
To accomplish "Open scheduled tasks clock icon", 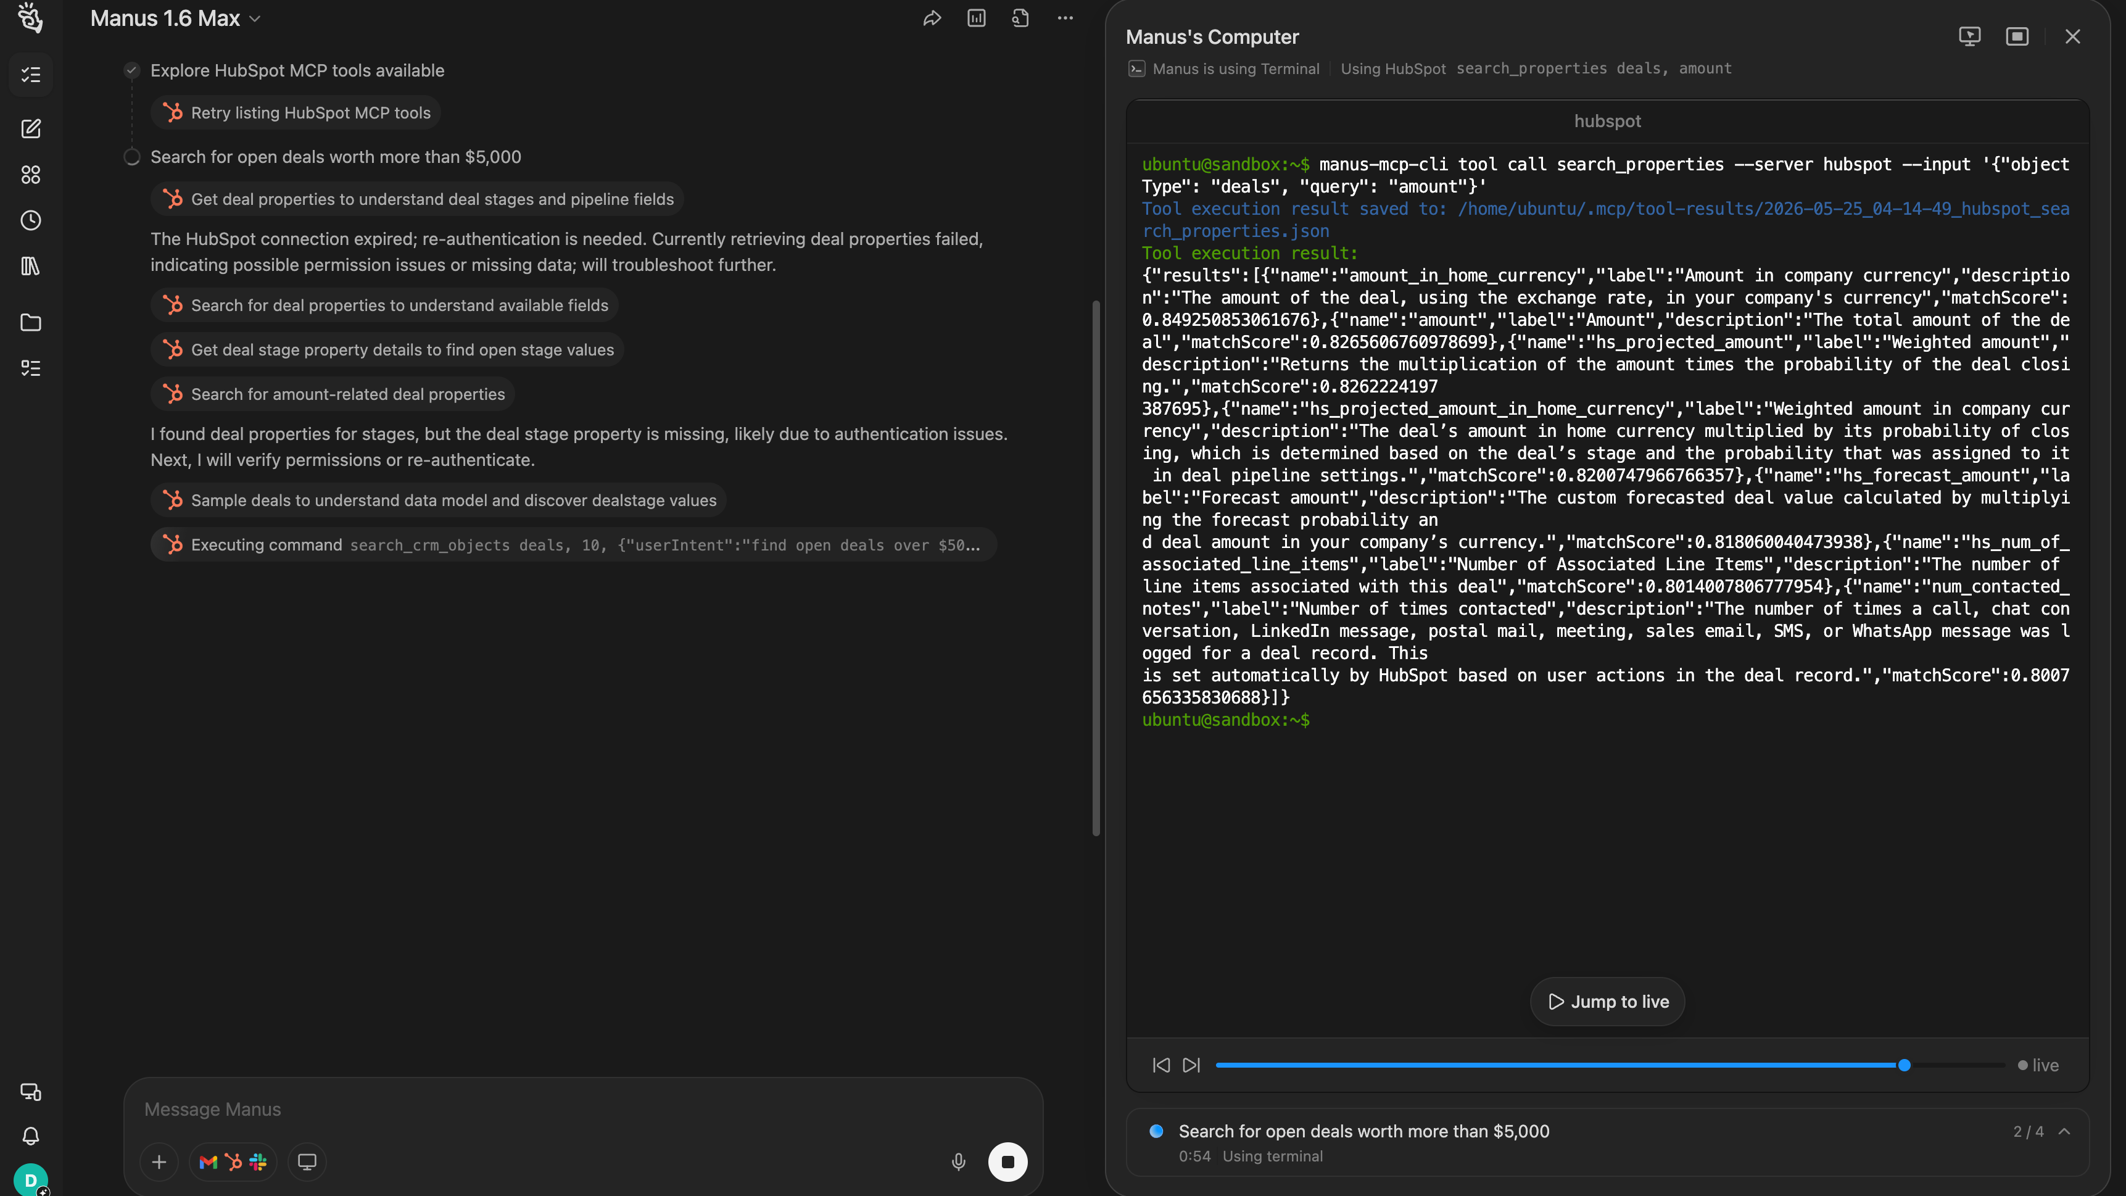I will (x=30, y=220).
